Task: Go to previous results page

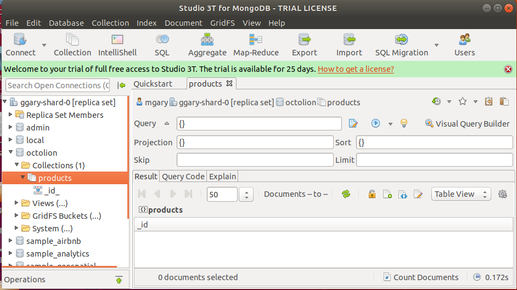Action: pos(158,194)
